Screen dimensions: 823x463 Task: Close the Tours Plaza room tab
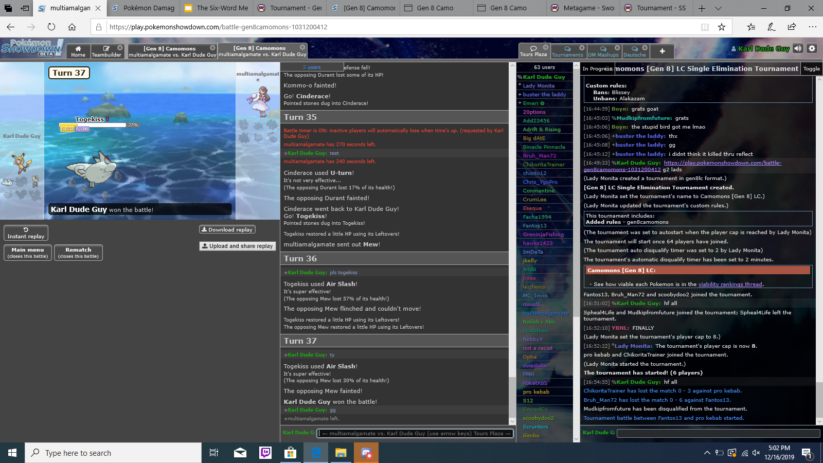(546, 47)
